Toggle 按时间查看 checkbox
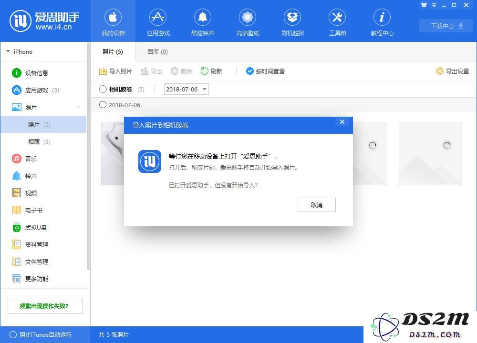The image size is (477, 343). [265, 71]
